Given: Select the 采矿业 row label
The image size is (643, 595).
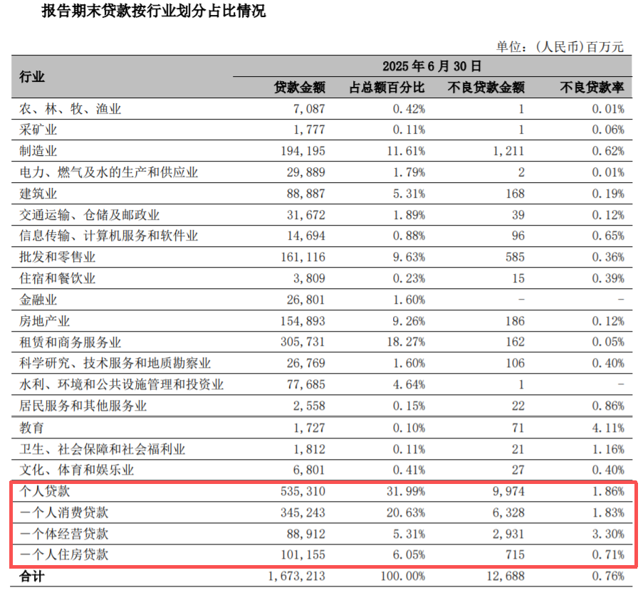Looking at the screenshot, I should tap(38, 130).
